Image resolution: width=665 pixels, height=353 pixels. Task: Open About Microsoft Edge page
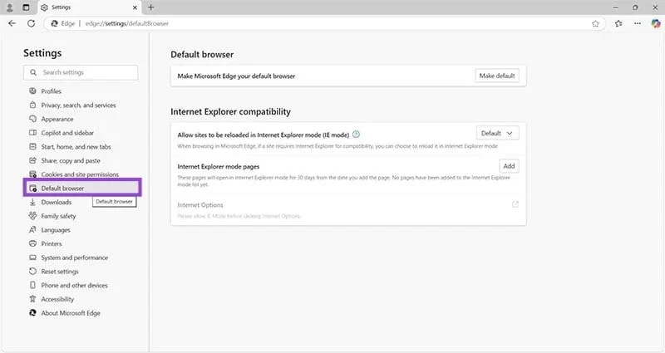click(x=71, y=313)
